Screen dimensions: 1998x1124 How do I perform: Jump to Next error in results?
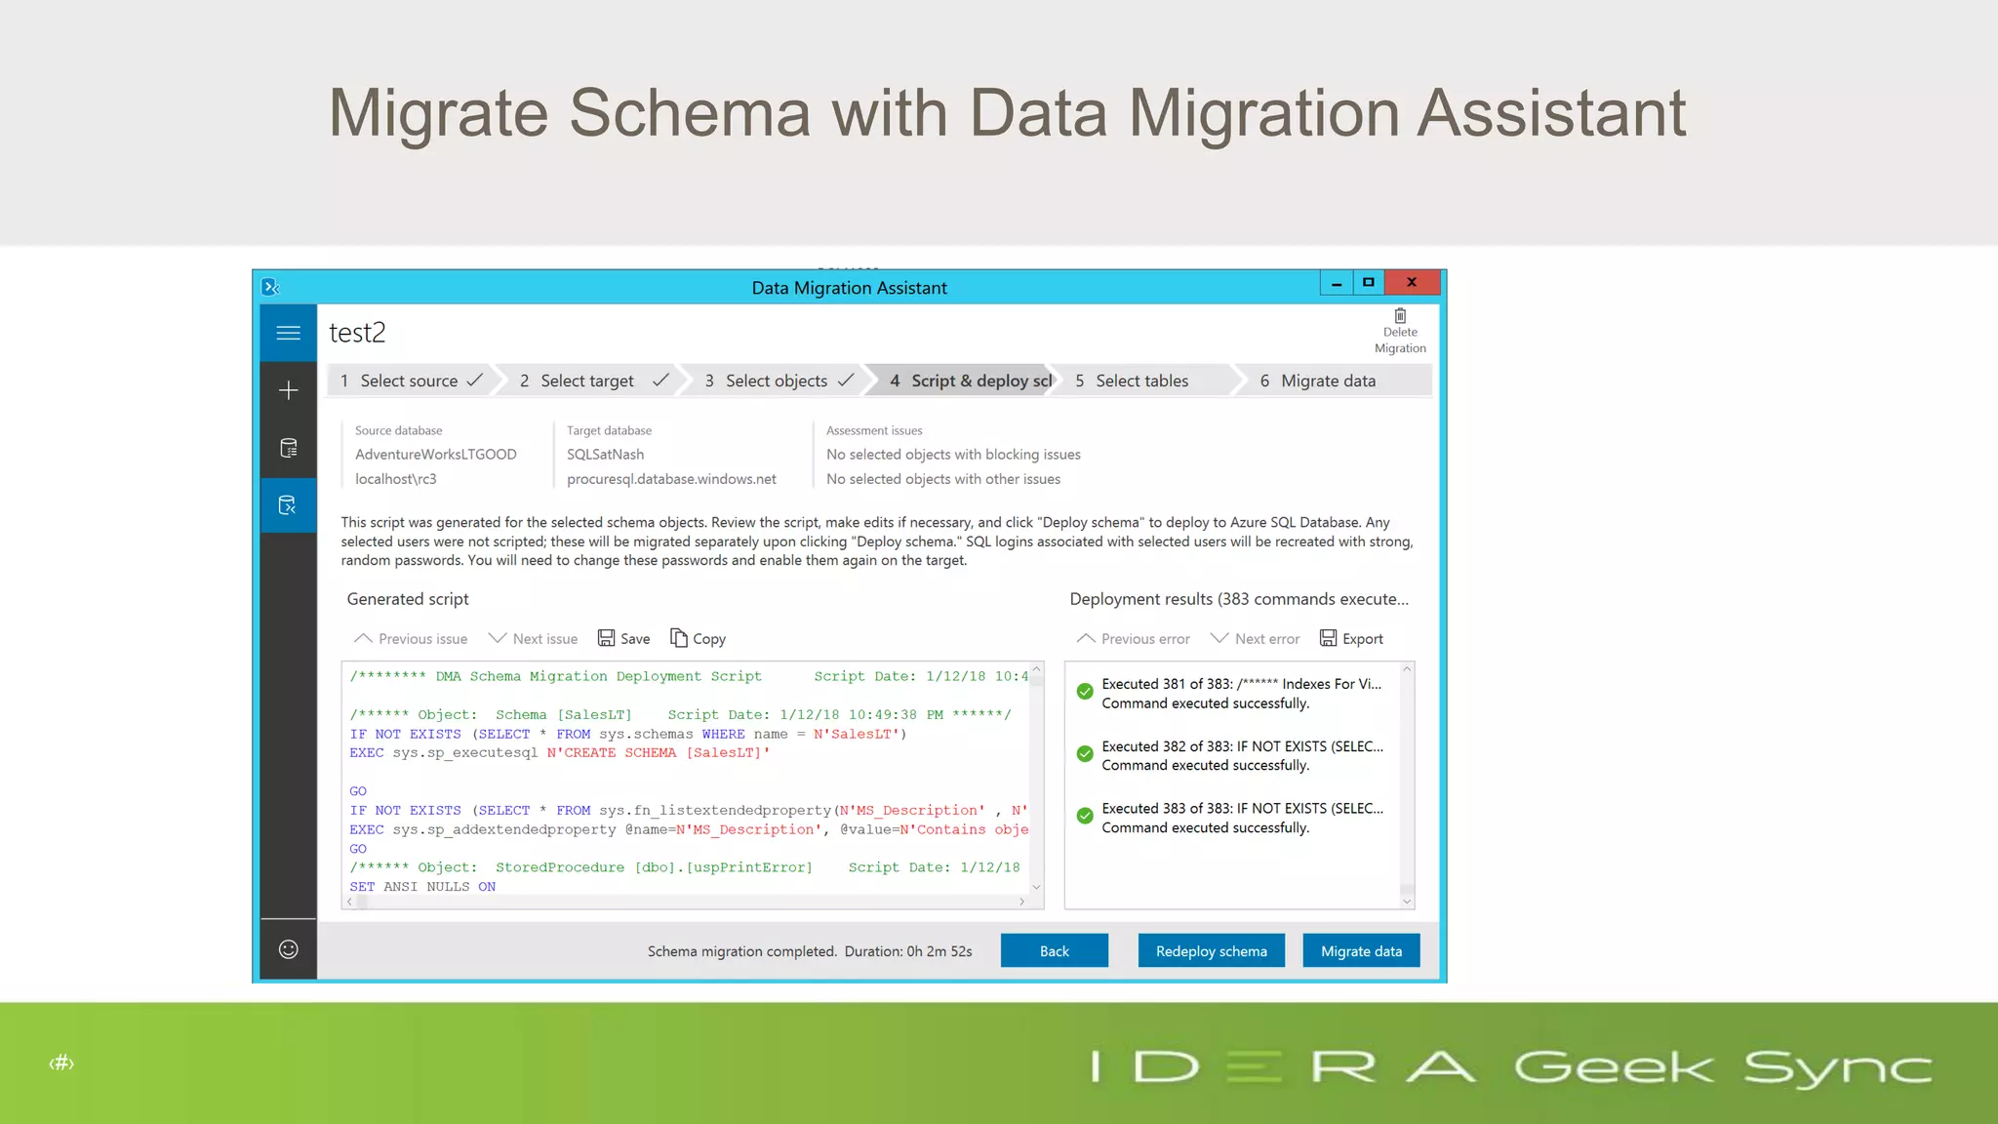coord(1255,638)
